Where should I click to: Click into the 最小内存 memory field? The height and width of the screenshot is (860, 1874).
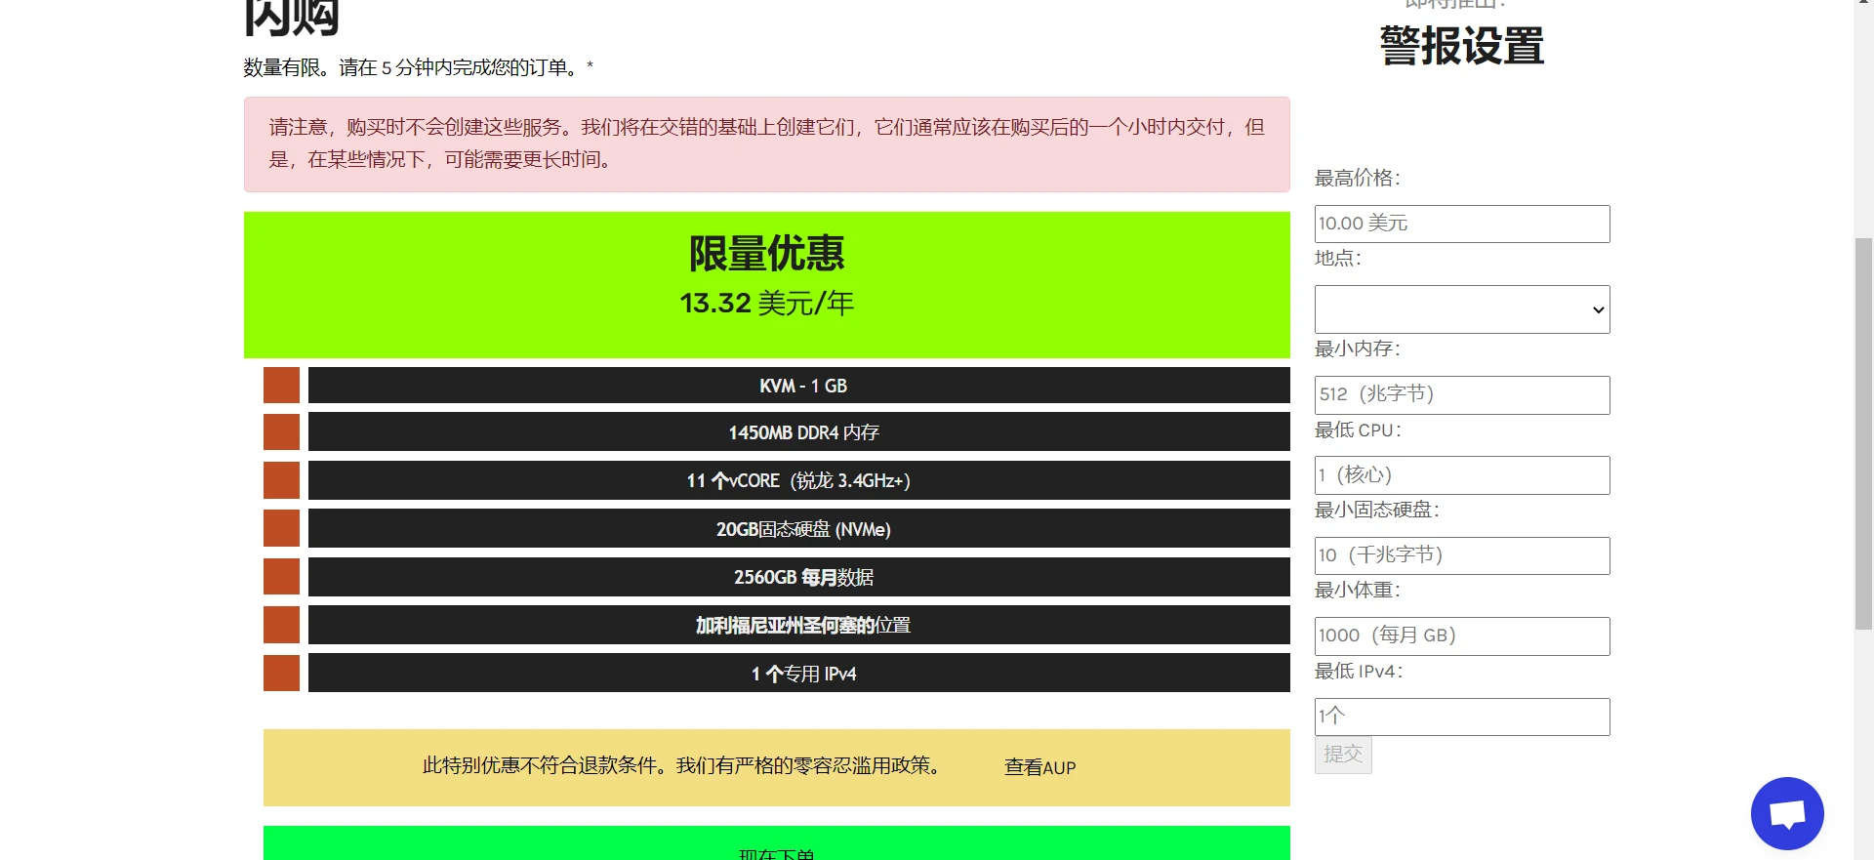coord(1461,395)
